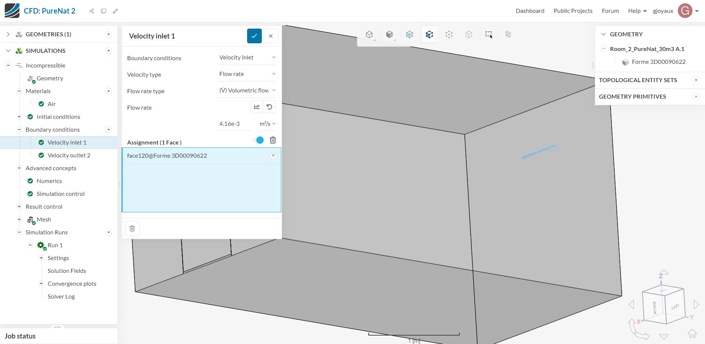
Task: Expand the Initial conditions node
Action: [x=19, y=117]
